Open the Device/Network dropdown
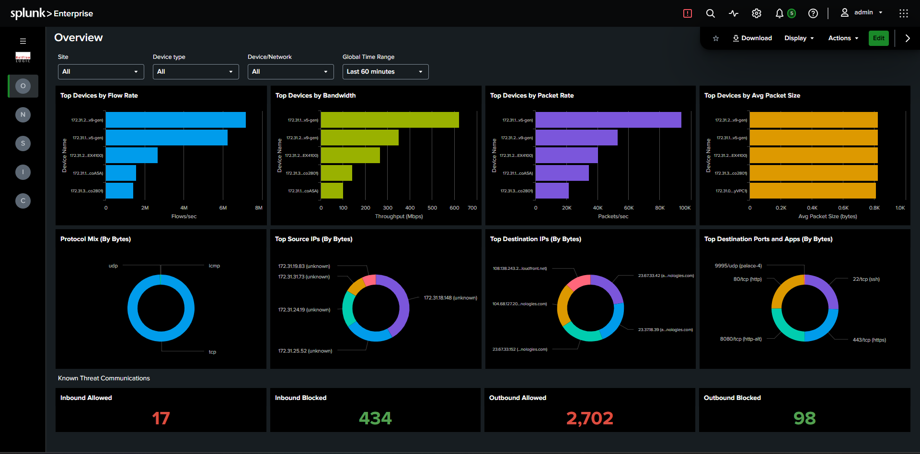920x454 pixels. point(291,72)
